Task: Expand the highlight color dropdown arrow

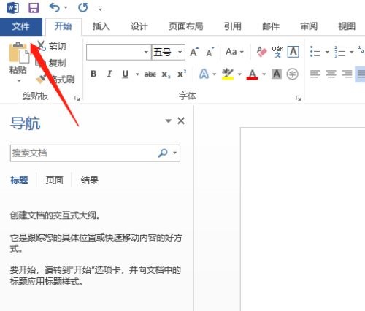Action: coord(239,74)
